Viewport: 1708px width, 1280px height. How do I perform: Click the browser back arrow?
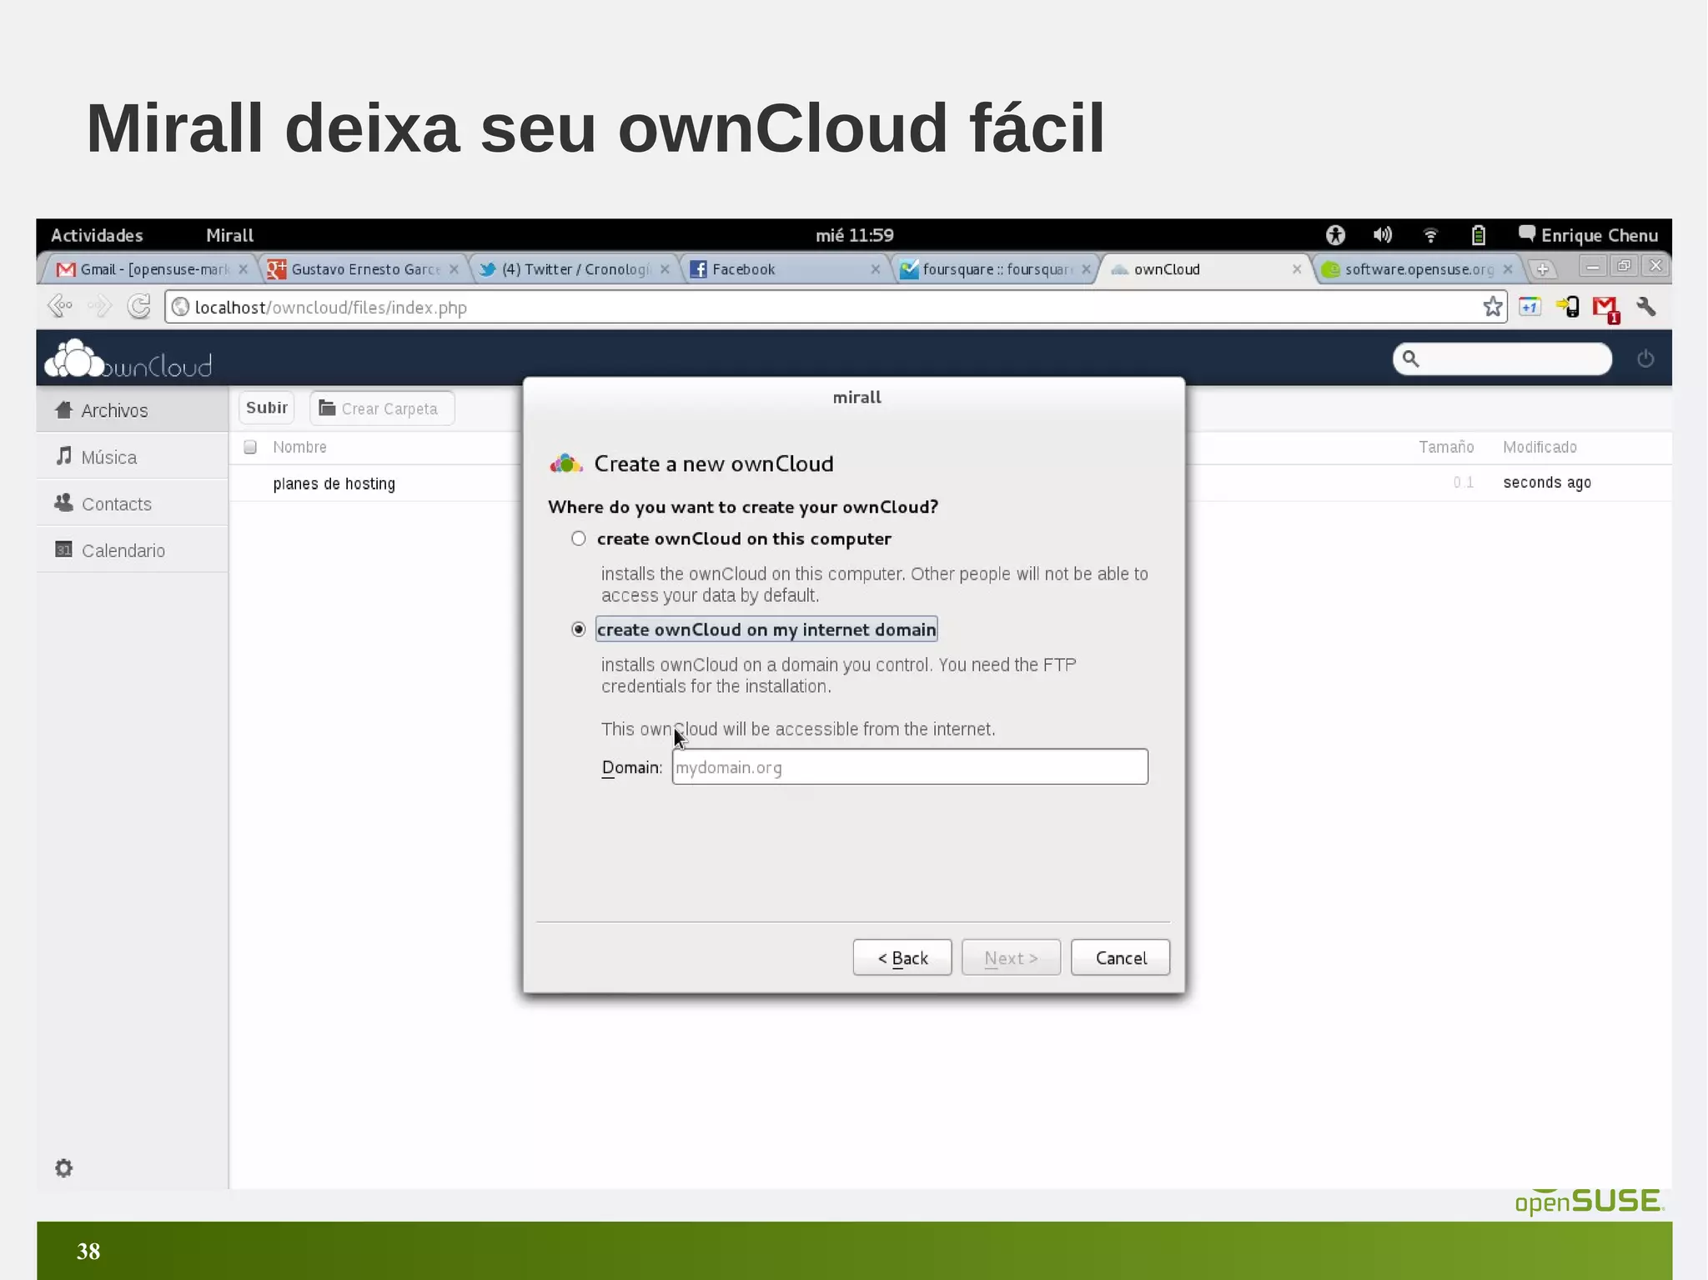[61, 307]
